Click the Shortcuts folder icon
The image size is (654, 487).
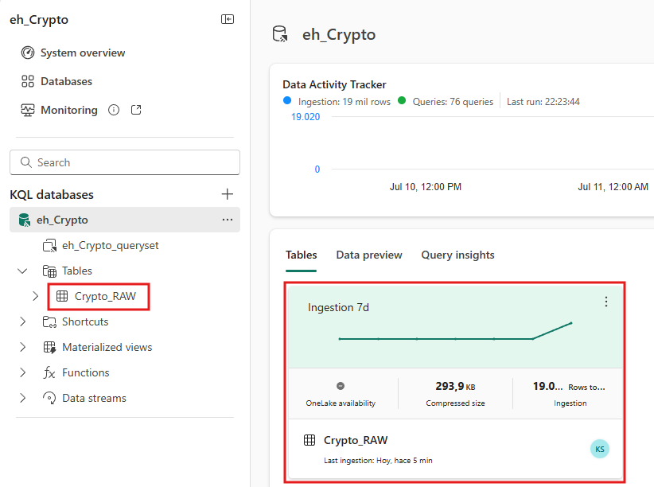point(49,321)
